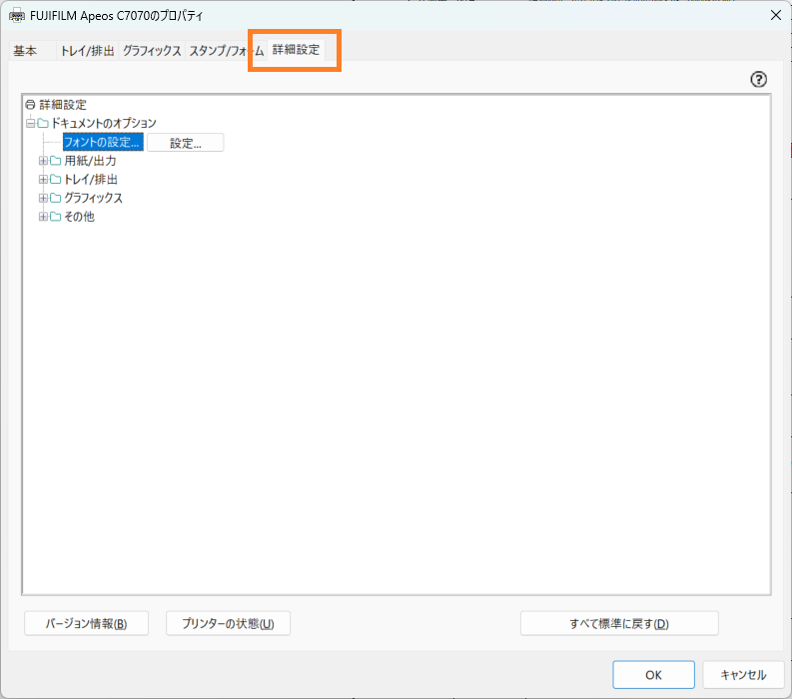Select the フォントの設定... tree item
Viewport: 792px width, 699px height.
(103, 143)
